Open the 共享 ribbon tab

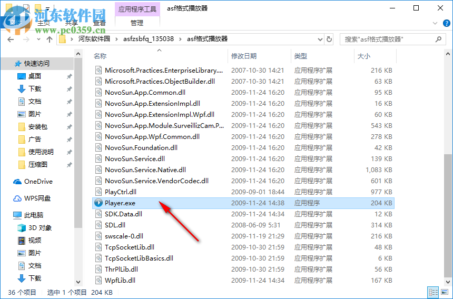tap(71, 23)
